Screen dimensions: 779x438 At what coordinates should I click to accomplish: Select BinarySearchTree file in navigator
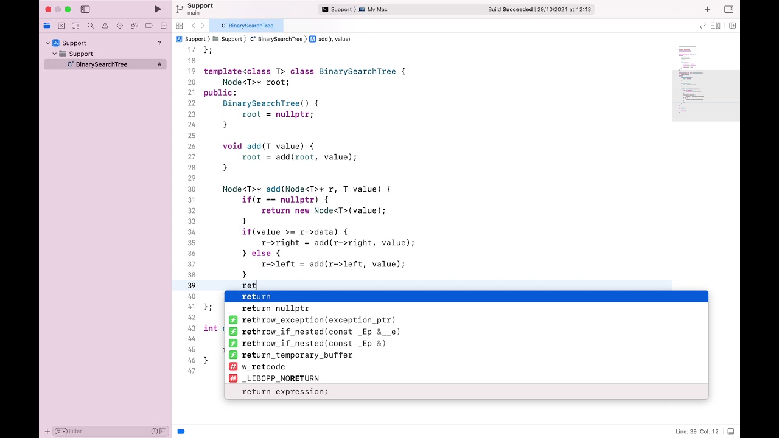[102, 64]
